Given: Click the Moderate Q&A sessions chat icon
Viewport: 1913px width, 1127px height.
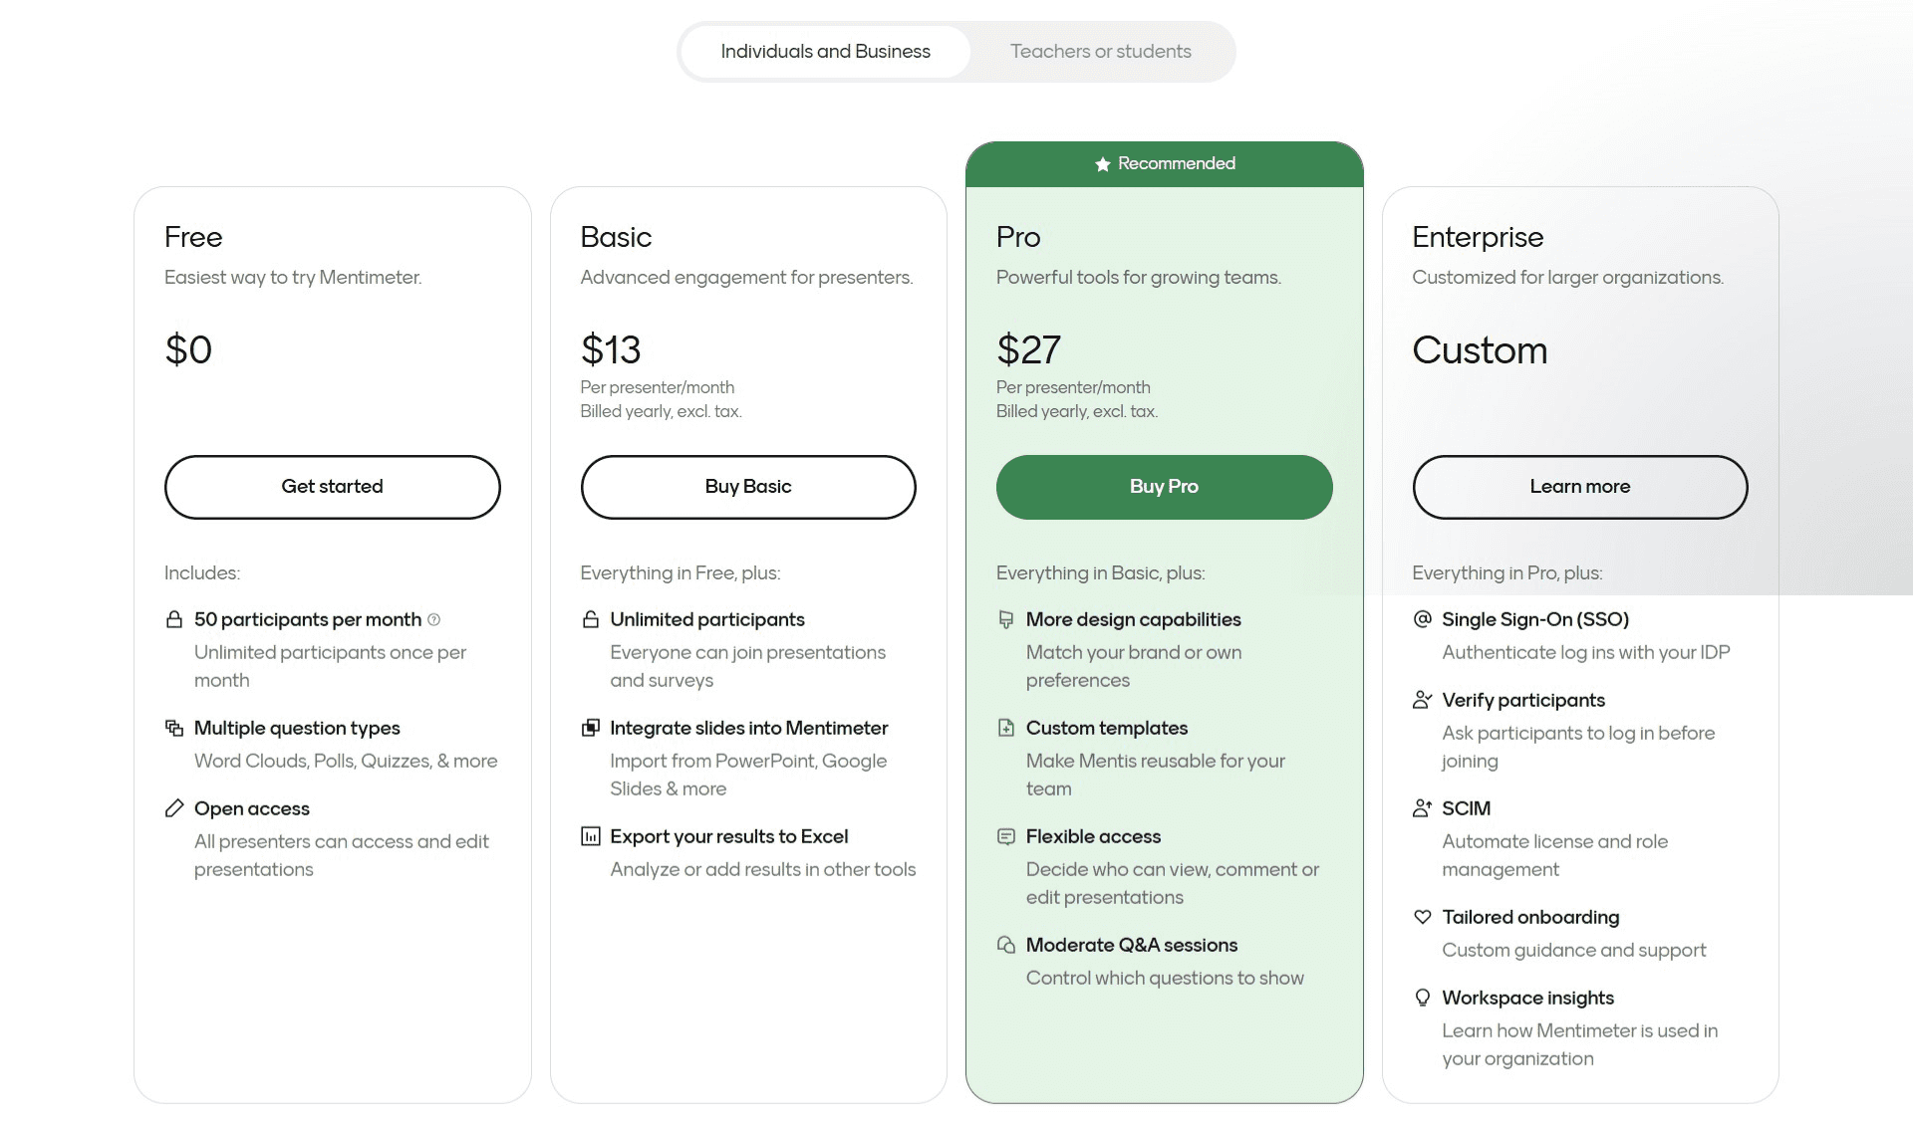Looking at the screenshot, I should pos(1006,945).
